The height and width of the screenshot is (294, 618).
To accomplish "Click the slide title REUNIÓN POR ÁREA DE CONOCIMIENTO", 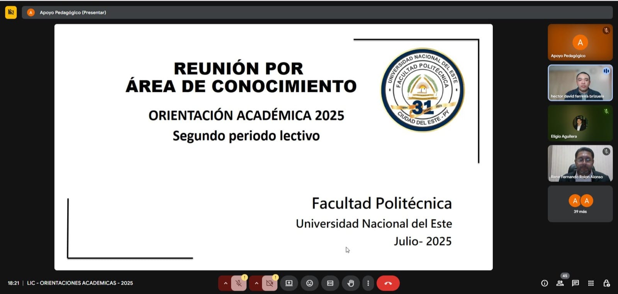I will click(x=241, y=77).
